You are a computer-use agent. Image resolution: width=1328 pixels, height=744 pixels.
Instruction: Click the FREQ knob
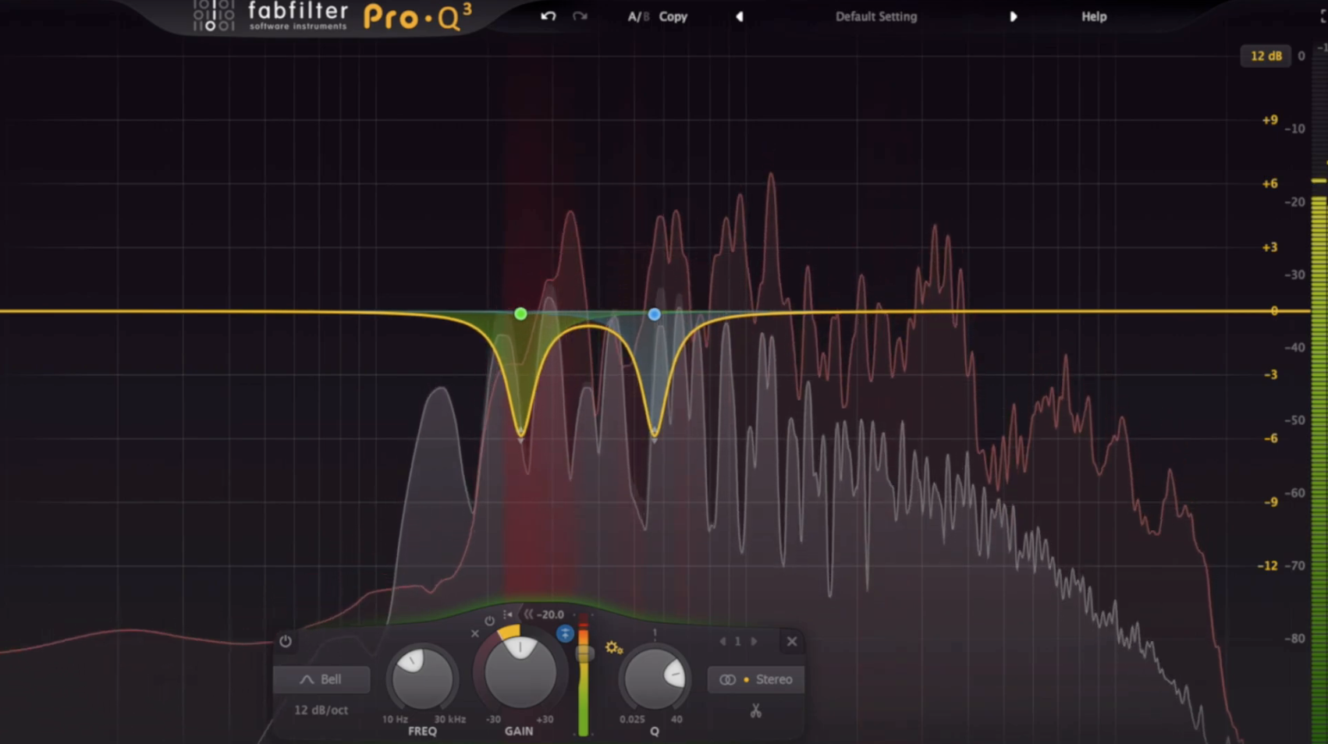tap(422, 677)
